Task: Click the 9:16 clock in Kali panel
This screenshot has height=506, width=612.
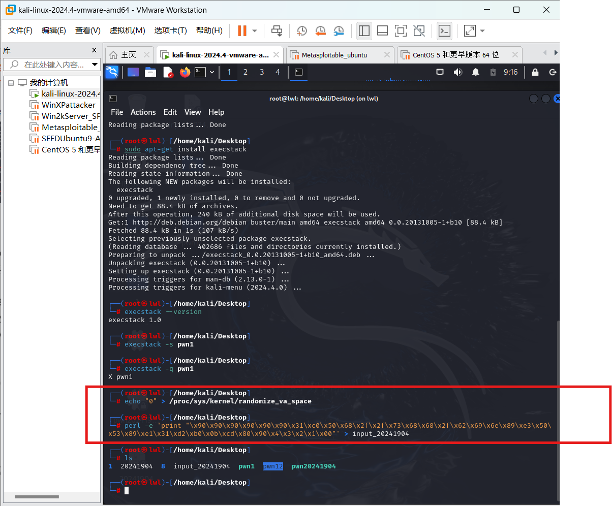Action: tap(510, 72)
